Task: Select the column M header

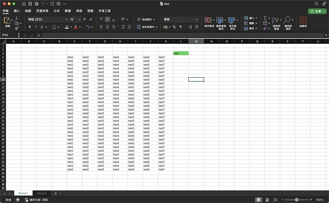Action: (x=196, y=41)
